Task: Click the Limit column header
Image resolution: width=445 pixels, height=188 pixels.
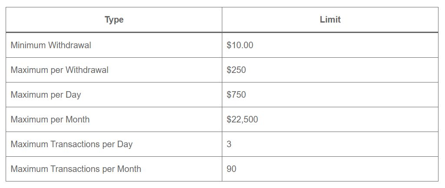Action: point(330,20)
